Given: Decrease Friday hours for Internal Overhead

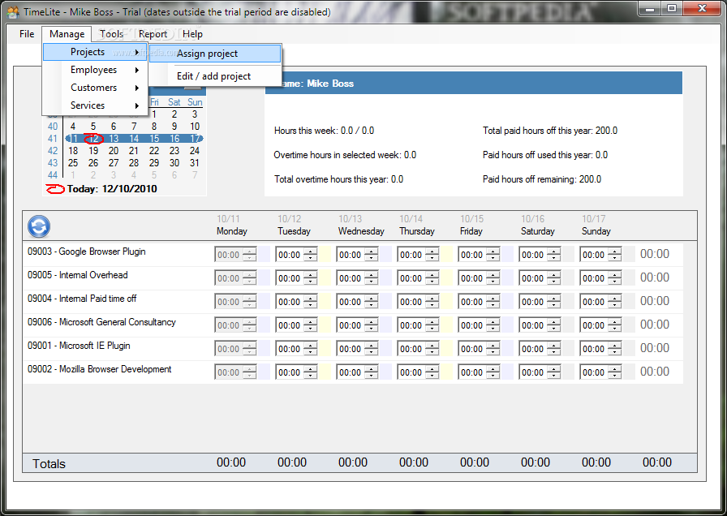Looking at the screenshot, I should pos(493,282).
